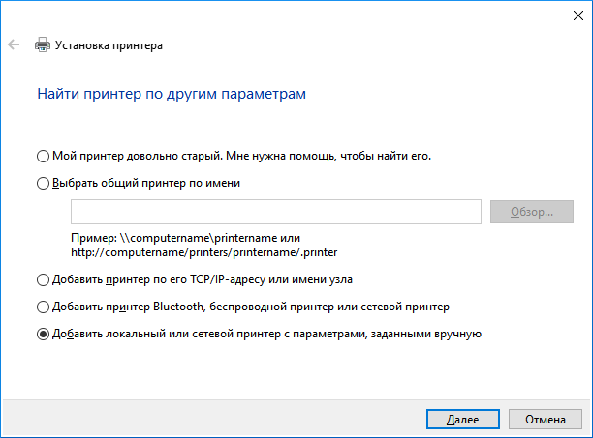Image resolution: width=593 pixels, height=438 pixels.
Task: Close the printer setup dialog
Action: (571, 14)
